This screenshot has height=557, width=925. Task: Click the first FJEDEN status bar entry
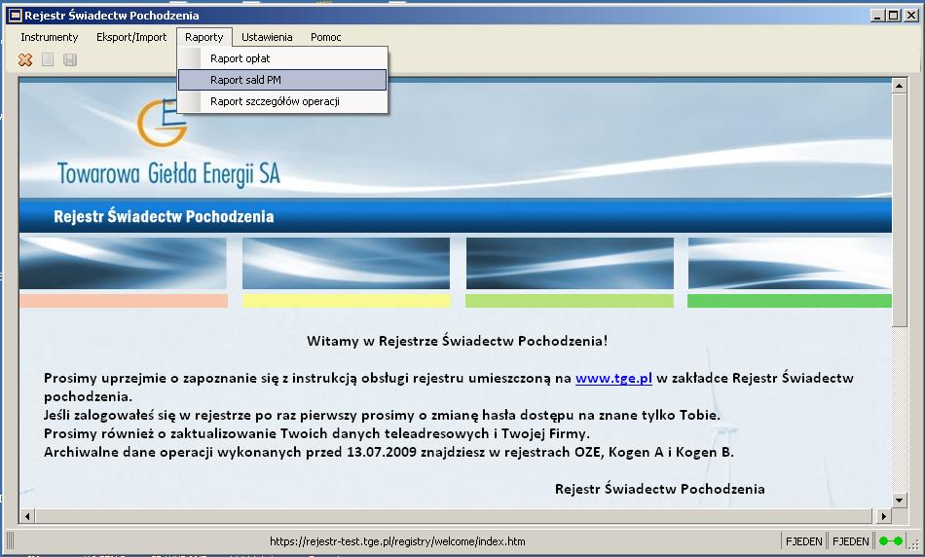(x=803, y=541)
